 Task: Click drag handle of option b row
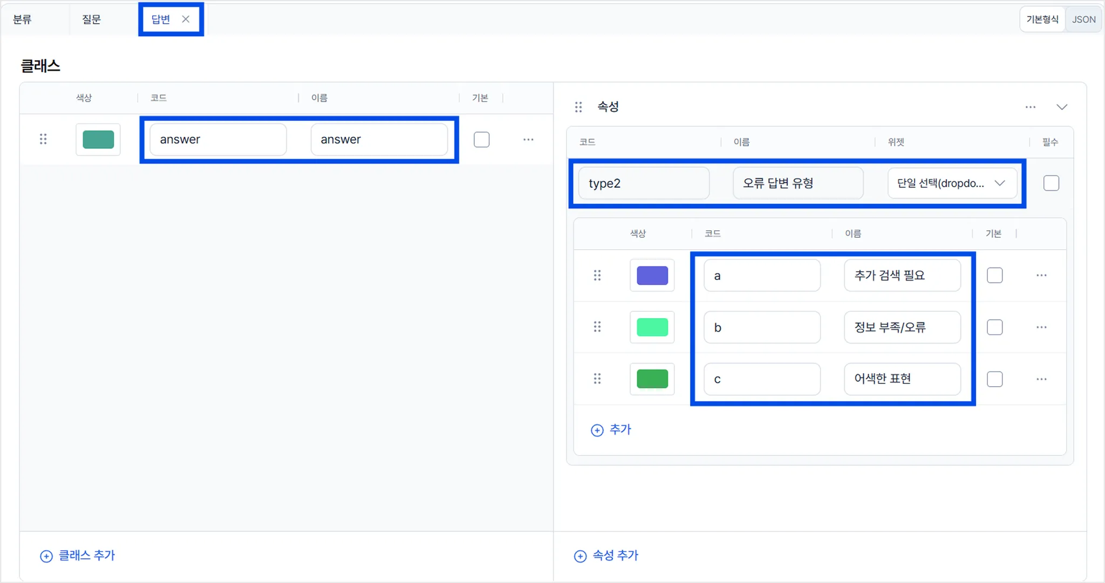[597, 327]
